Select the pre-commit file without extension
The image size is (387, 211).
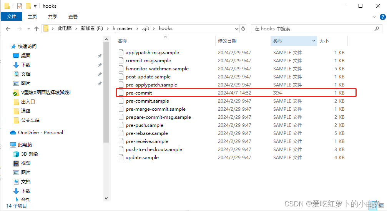[139, 93]
